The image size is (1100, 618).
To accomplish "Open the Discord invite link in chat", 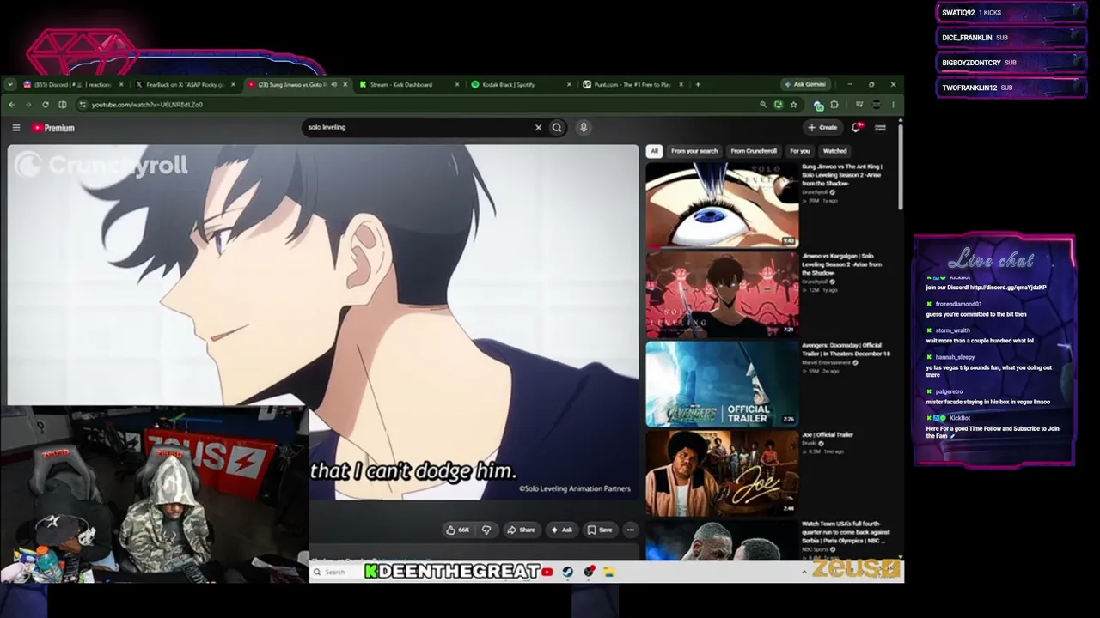I will [x=1008, y=288].
